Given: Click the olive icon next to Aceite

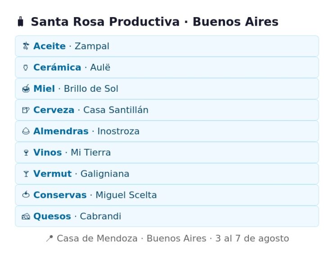Looking at the screenshot, I should click(26, 46).
